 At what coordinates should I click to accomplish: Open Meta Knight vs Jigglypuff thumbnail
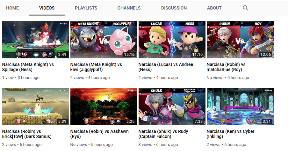104,40
